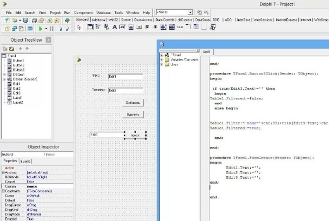Select the ScrollBar component in palette
This screenshot has height=221, width=329.
coord(180,27)
